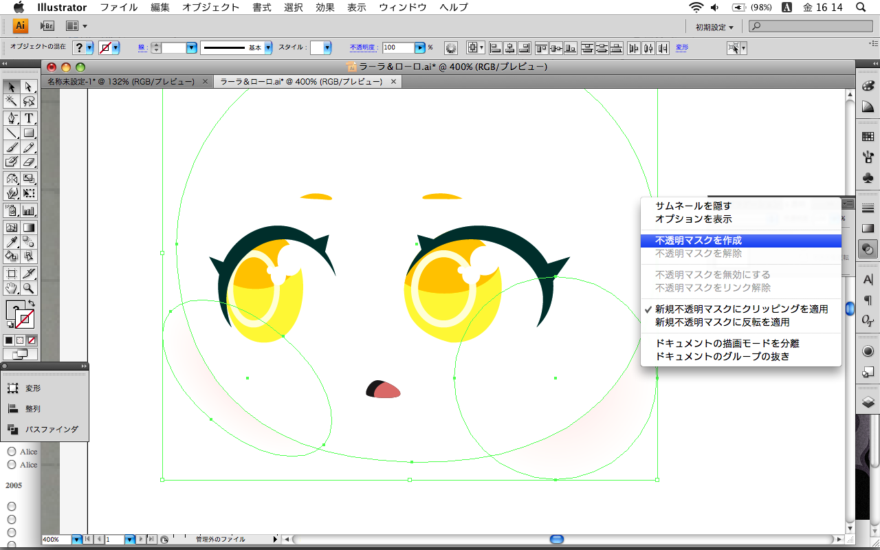Viewport: 880px width, 550px height.
Task: Open the Layers panel icon in dock
Action: point(868,403)
